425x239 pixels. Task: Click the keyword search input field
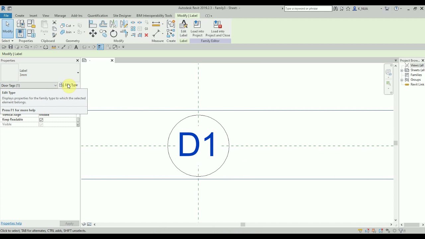tap(308, 9)
